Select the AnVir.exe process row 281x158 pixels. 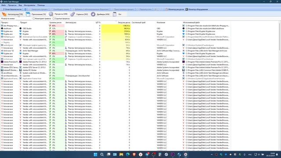115,51
